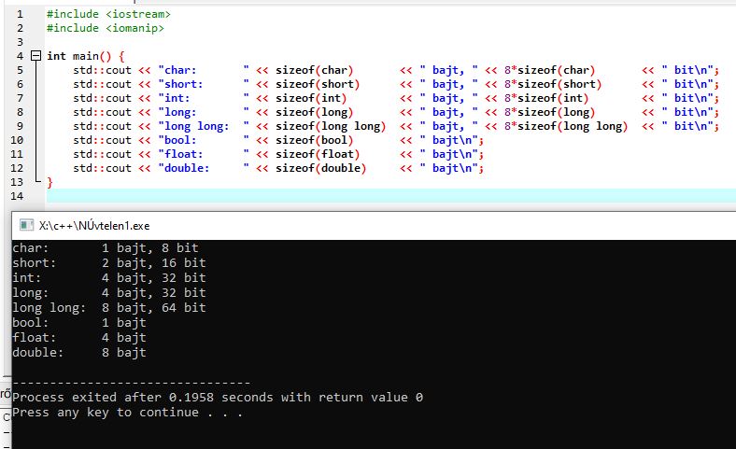
Task: Click the string "int: " on line 7
Action: click(204, 98)
